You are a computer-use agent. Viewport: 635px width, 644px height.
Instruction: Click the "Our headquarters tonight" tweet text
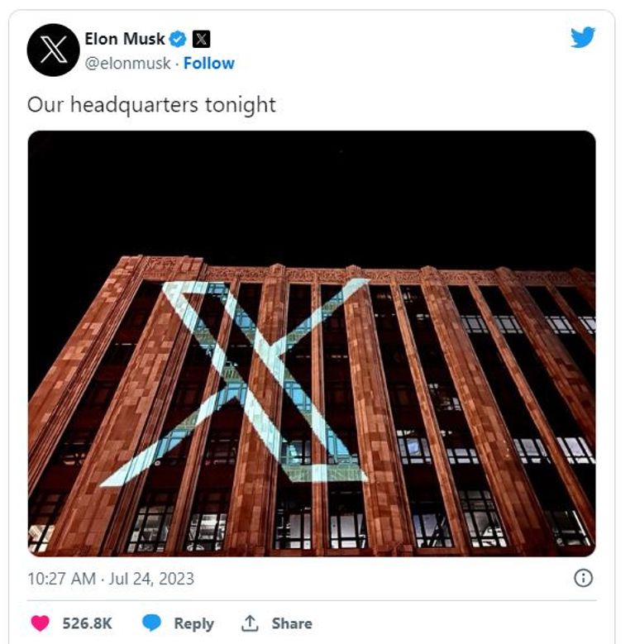tap(151, 105)
